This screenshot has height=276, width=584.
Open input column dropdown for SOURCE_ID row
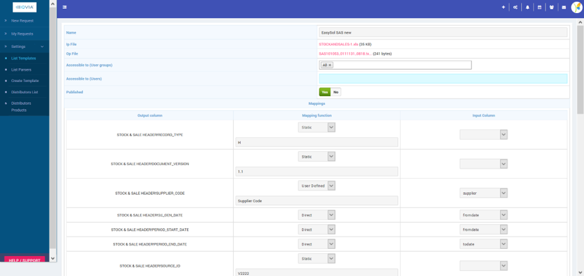coord(483,265)
